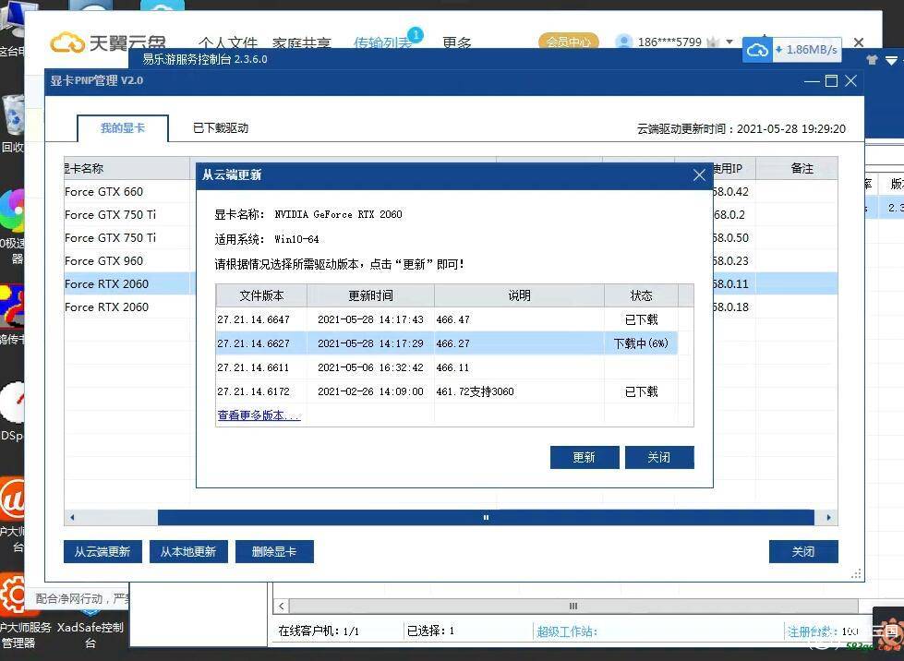Click the user avatar icon in 天翼云盘
Viewport: 904px width, 661px height.
[623, 42]
